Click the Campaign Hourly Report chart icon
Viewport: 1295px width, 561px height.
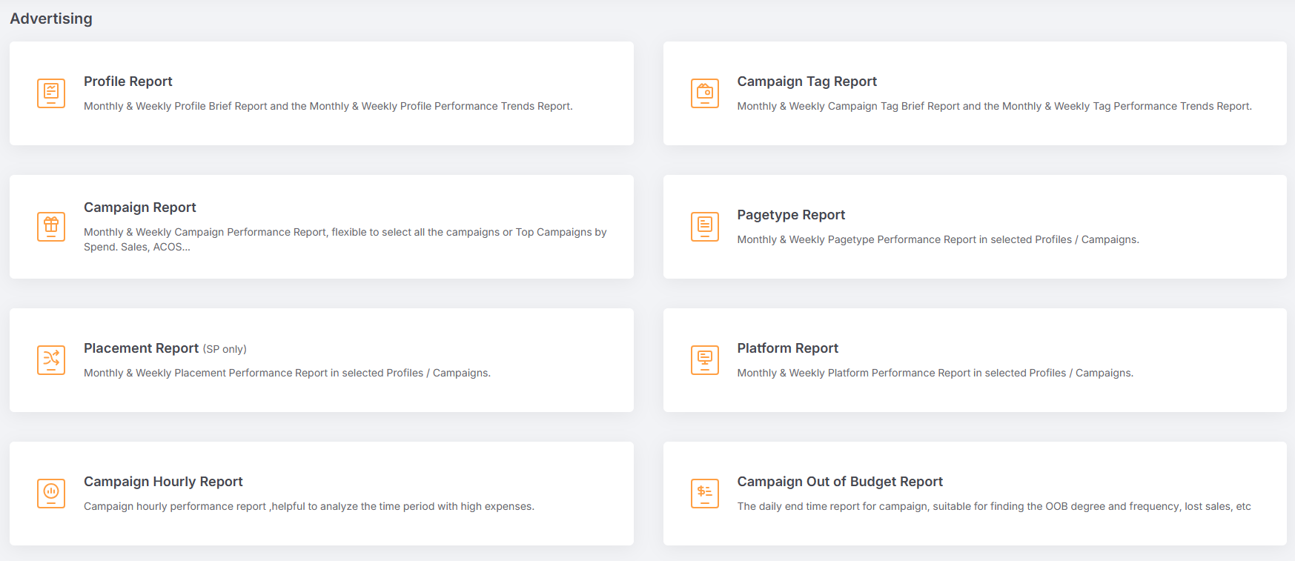coord(51,493)
